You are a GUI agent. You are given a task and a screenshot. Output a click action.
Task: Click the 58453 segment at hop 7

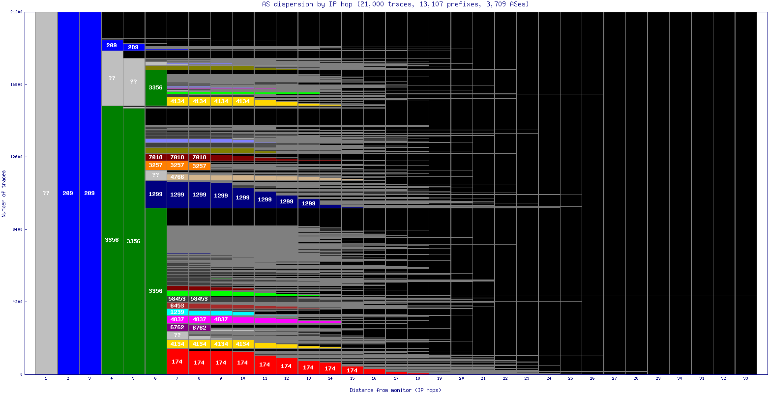click(177, 299)
